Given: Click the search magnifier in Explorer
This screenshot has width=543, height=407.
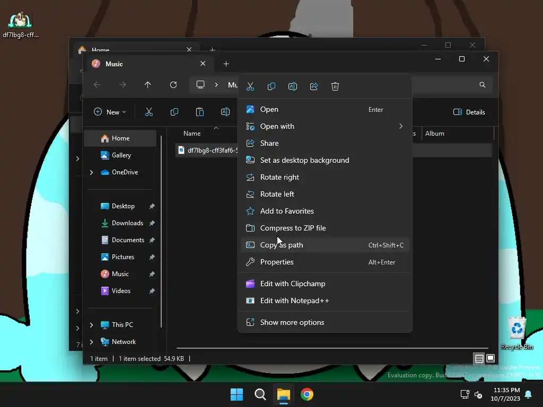Looking at the screenshot, I should (x=483, y=85).
